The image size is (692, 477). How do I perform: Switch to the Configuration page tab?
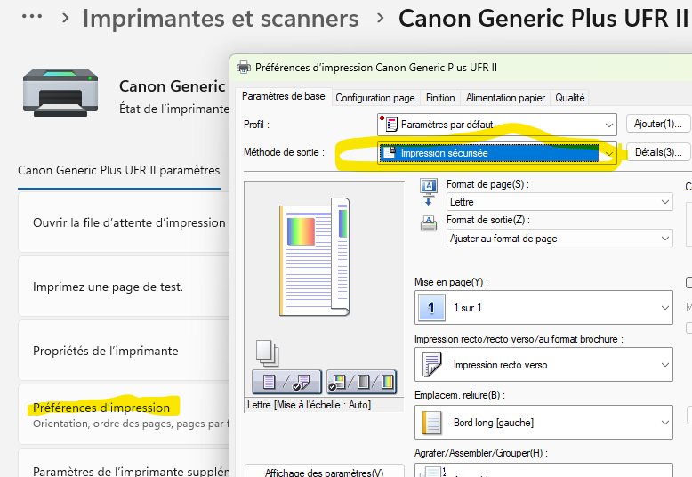point(375,98)
